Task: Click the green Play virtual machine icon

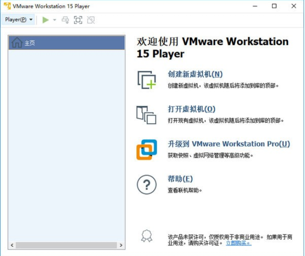Action: click(46, 20)
